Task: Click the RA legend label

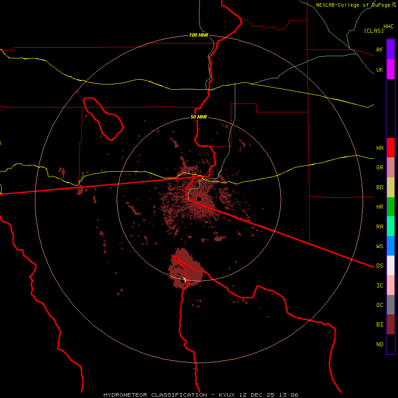Action: [x=379, y=227]
